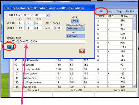The height and width of the screenshot is (105, 139).
Task: Click table scrollbar down arrow
Action: point(135,86)
